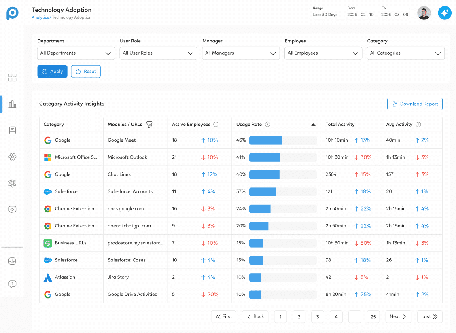
Task: Click the atom icon in sidebar
Action: [13, 183]
